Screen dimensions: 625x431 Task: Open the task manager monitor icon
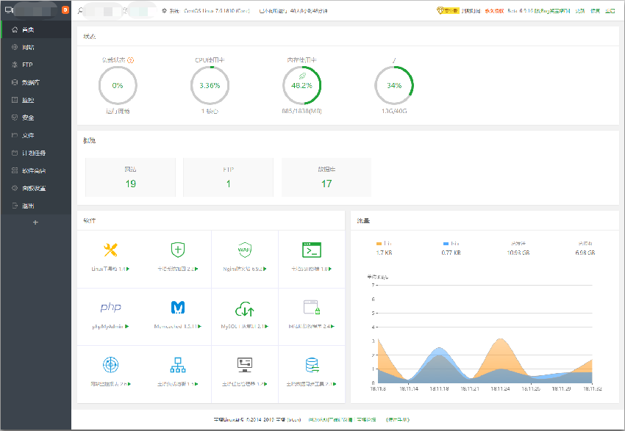pos(244,364)
